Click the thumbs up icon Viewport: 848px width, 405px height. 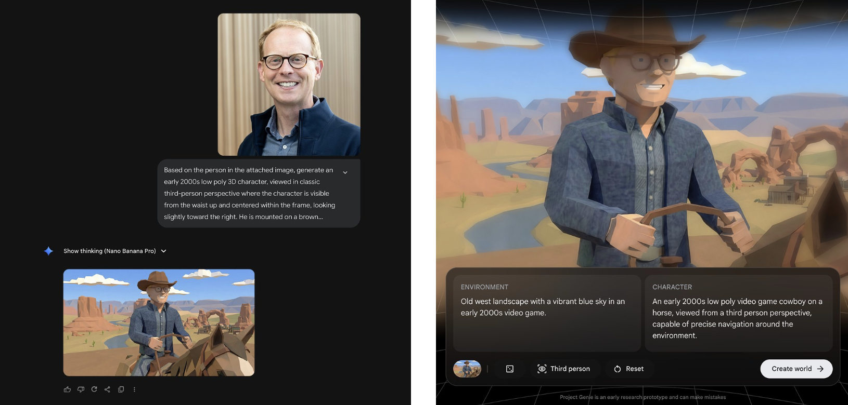click(x=67, y=389)
